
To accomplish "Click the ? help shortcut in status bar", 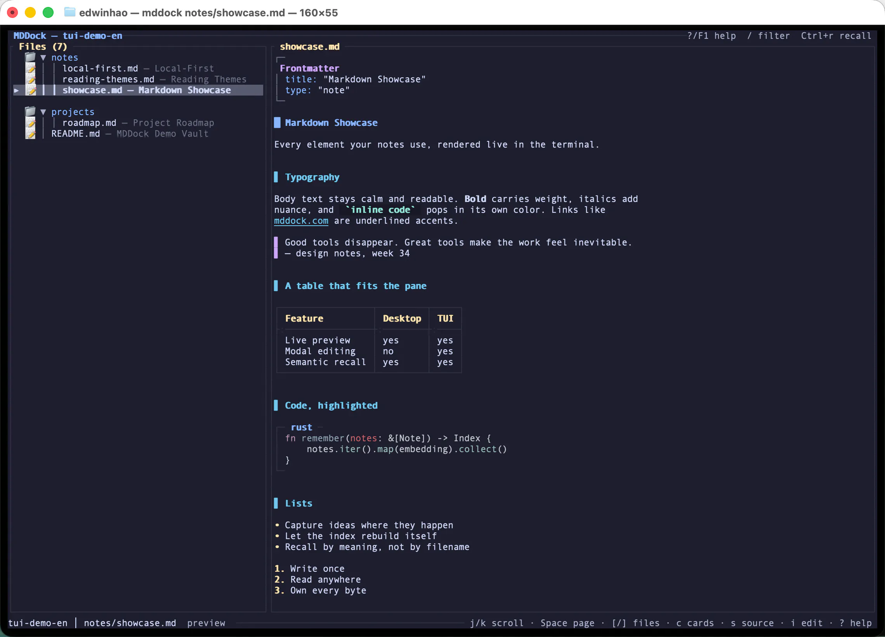I will [855, 623].
